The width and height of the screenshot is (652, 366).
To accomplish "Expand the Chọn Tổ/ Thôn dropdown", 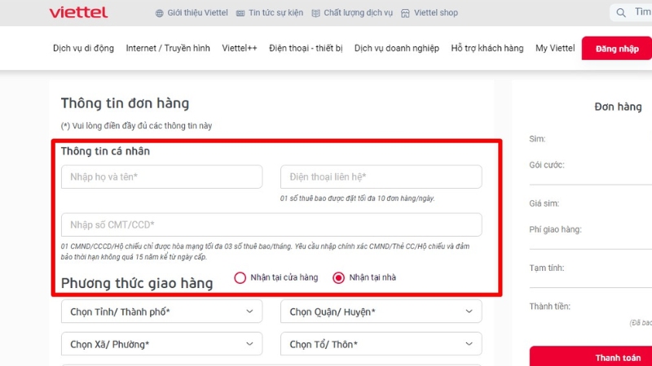I will 381,345.
